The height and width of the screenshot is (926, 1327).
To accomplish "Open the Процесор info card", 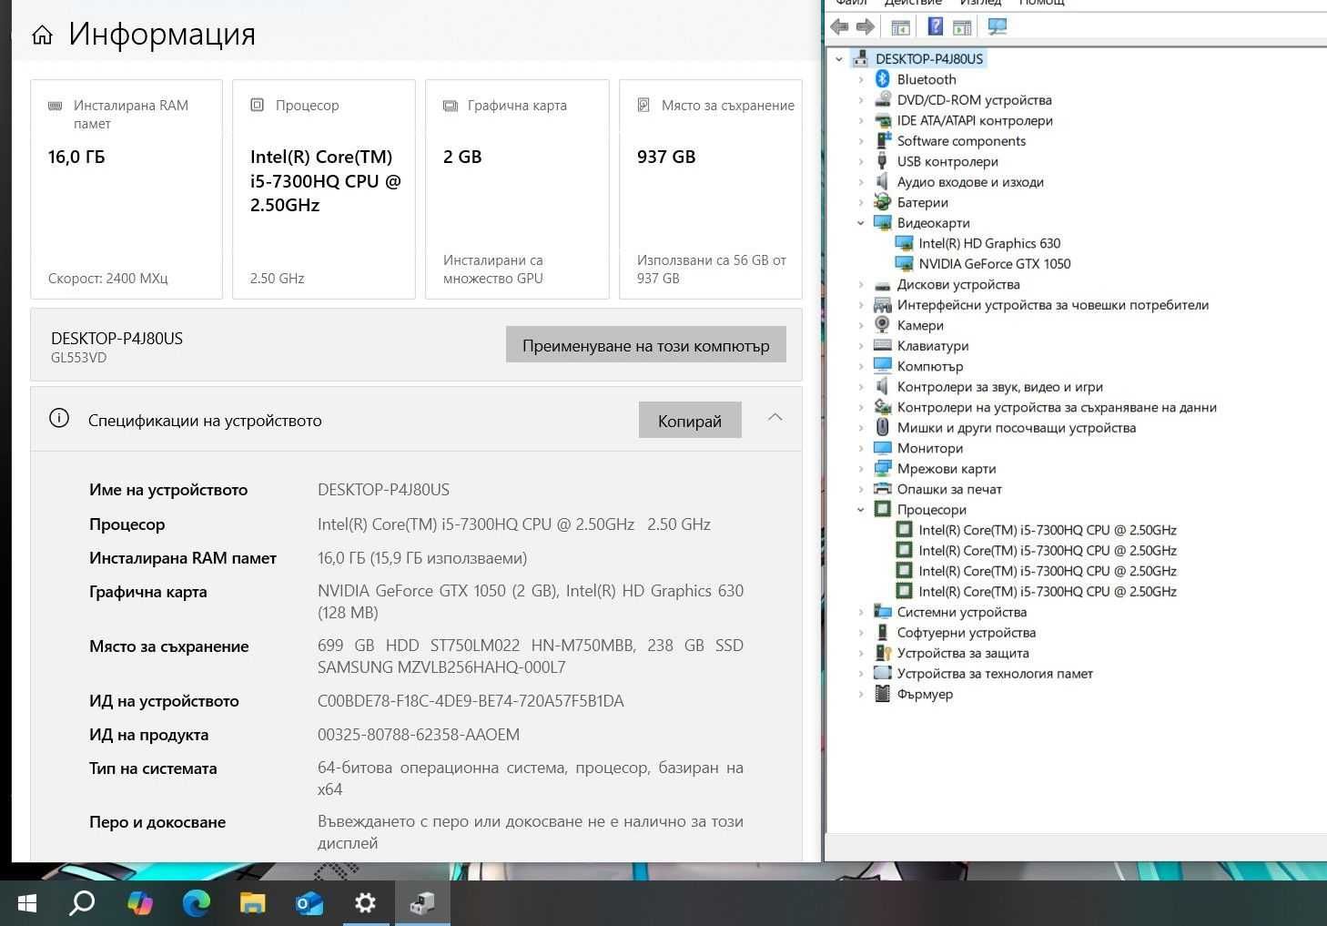I will click(x=324, y=189).
